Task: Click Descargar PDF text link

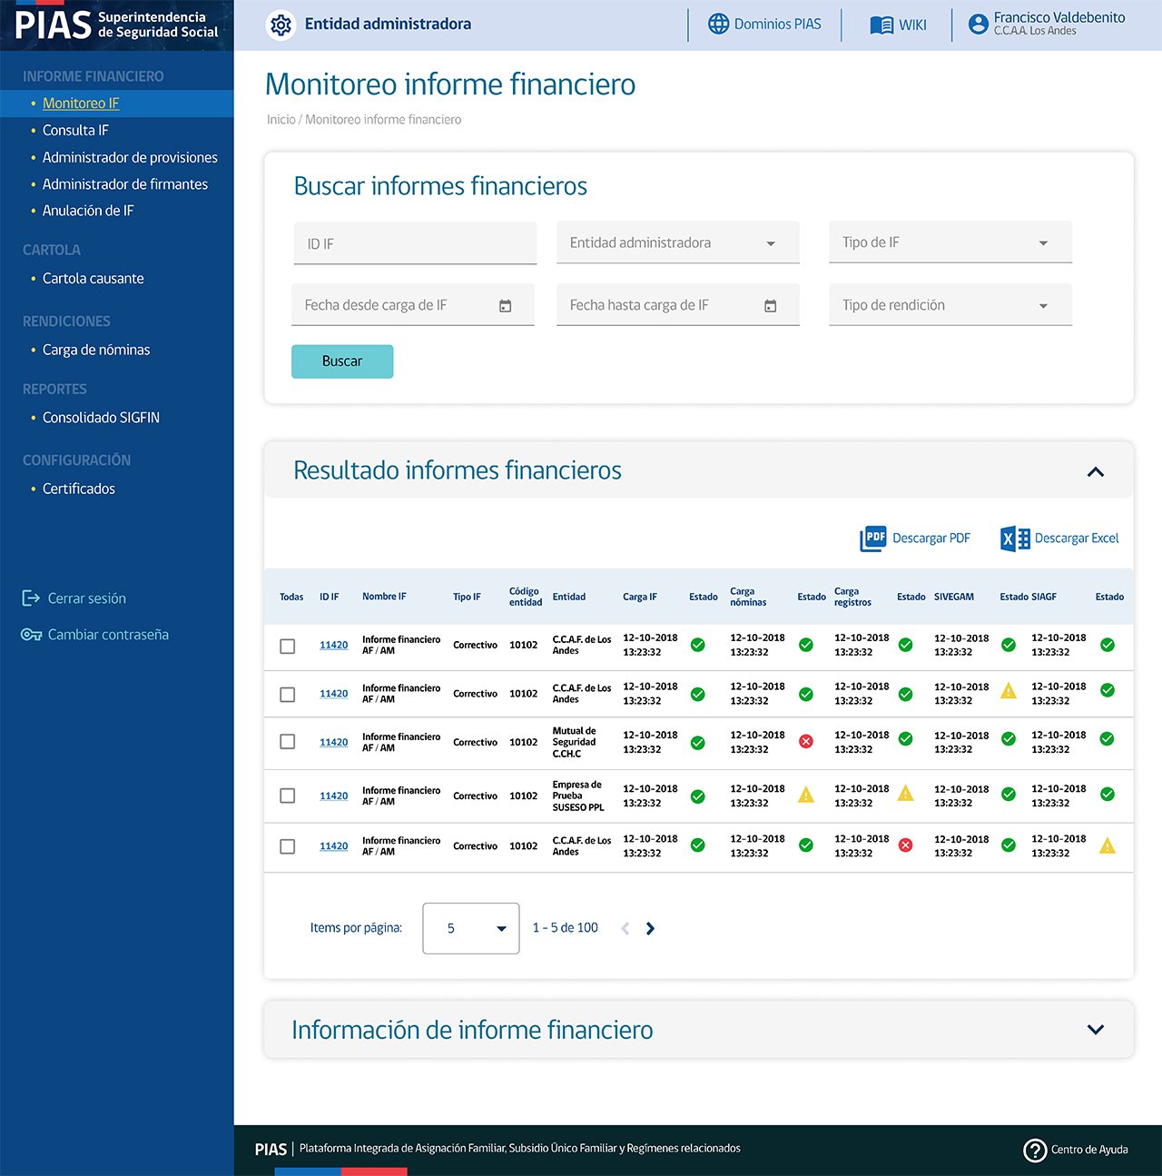Action: coord(931,539)
